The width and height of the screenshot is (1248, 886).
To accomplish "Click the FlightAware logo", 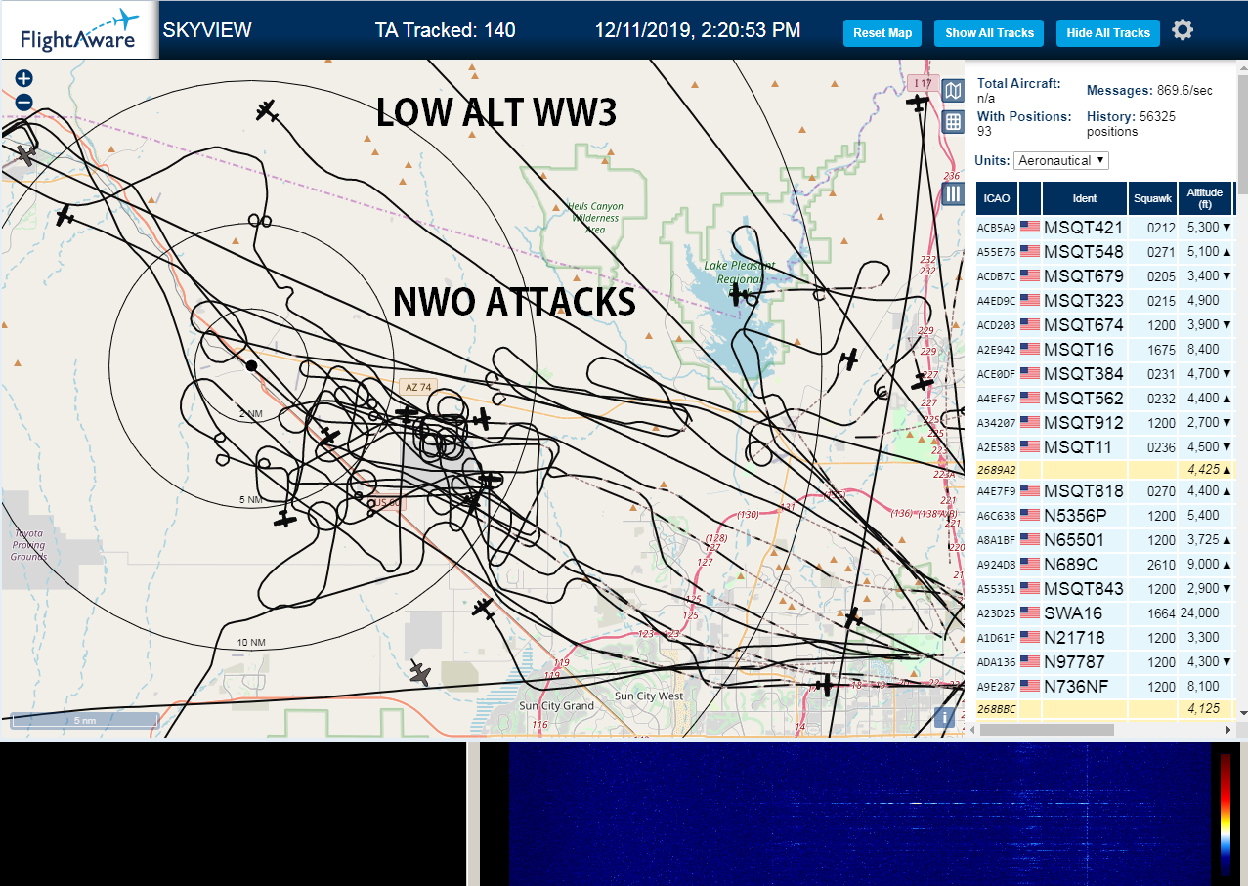I will (79, 30).
